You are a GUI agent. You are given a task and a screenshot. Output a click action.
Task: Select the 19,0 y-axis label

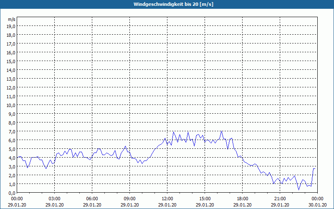[12, 26]
